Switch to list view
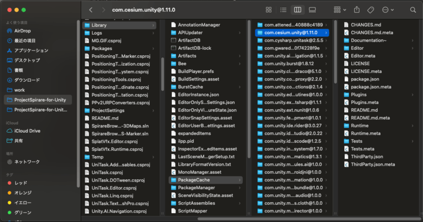This screenshot has height=222, width=423. click(x=283, y=10)
